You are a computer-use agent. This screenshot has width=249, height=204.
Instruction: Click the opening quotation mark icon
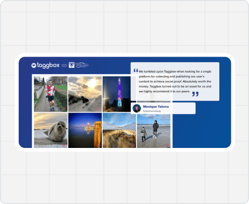coord(136,71)
